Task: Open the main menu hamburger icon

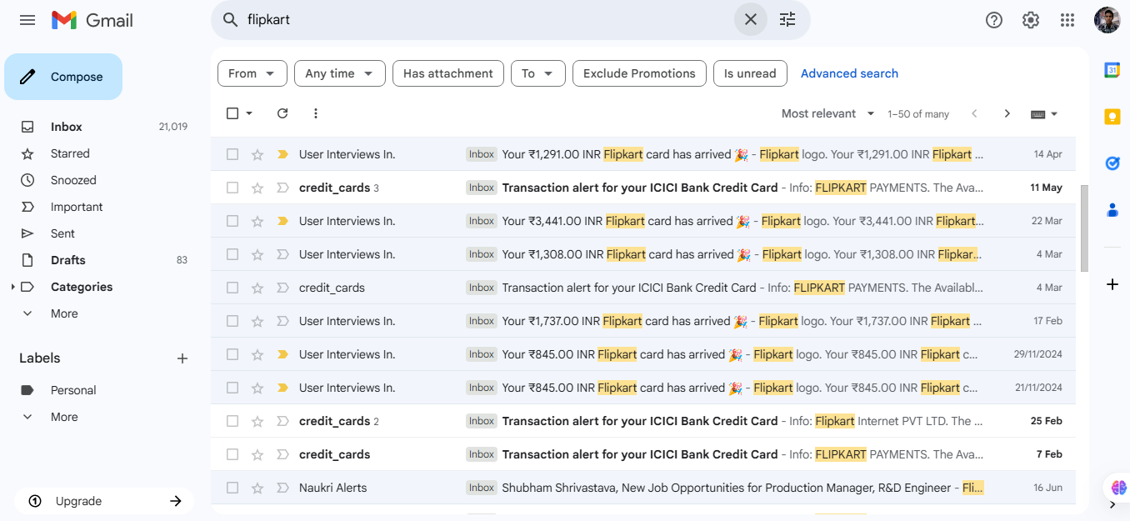Action: [x=27, y=20]
